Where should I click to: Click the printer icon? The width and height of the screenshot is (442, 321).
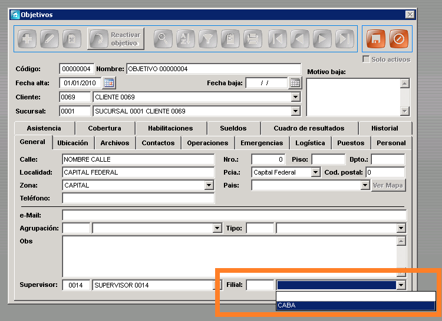(x=253, y=39)
